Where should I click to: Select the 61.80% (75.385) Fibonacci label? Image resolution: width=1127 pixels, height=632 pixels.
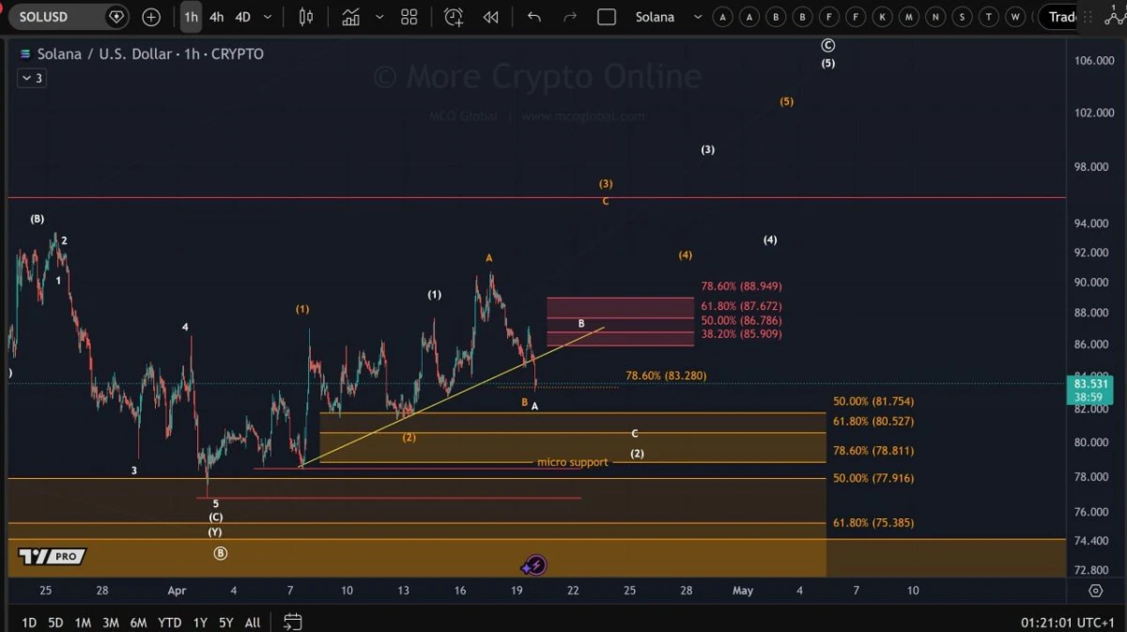[x=873, y=523]
